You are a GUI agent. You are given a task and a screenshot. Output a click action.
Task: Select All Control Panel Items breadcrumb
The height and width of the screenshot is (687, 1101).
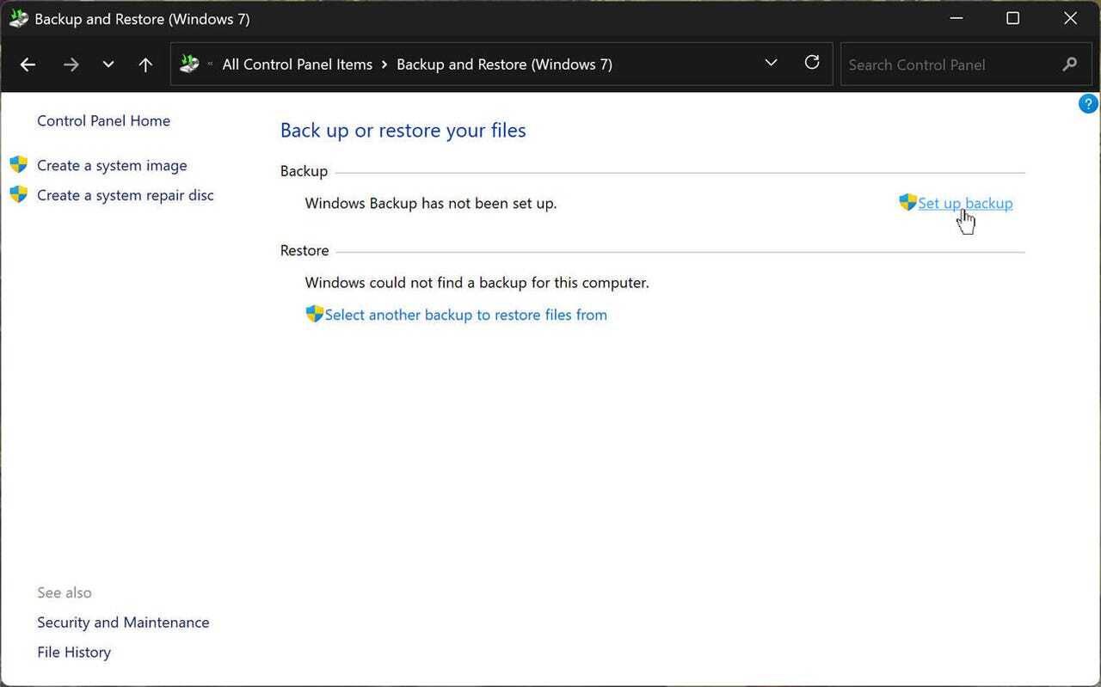click(x=297, y=64)
